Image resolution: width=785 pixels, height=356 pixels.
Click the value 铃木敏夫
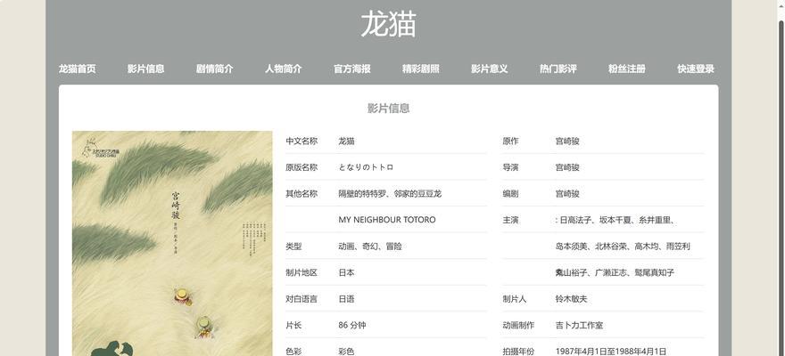(571, 299)
